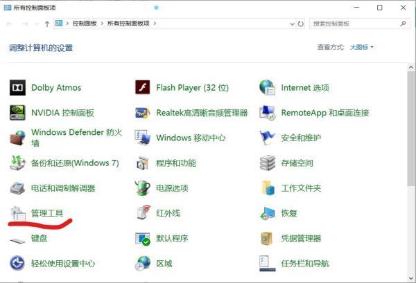Open the 恢复 recovery icon

pyautogui.click(x=268, y=213)
